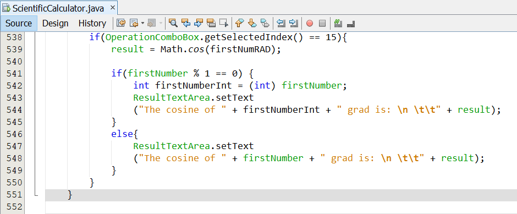Click firstNumber variable on line 548
This screenshot has width=517, height=214.
coord(273,158)
